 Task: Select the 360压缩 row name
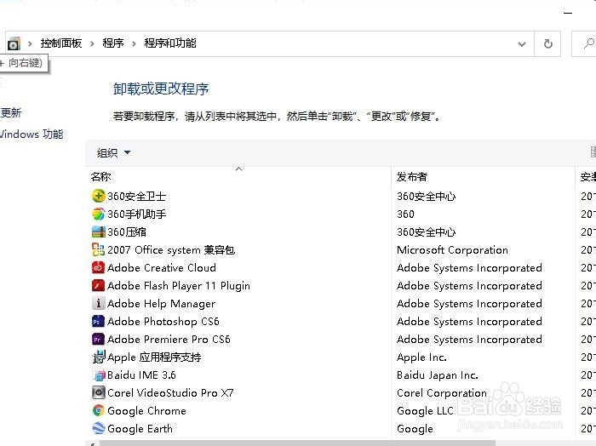(127, 232)
